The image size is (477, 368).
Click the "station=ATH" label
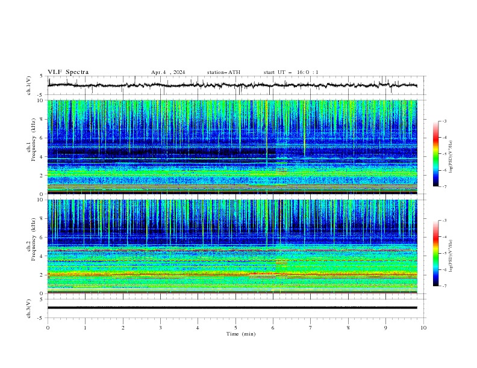tap(223, 72)
